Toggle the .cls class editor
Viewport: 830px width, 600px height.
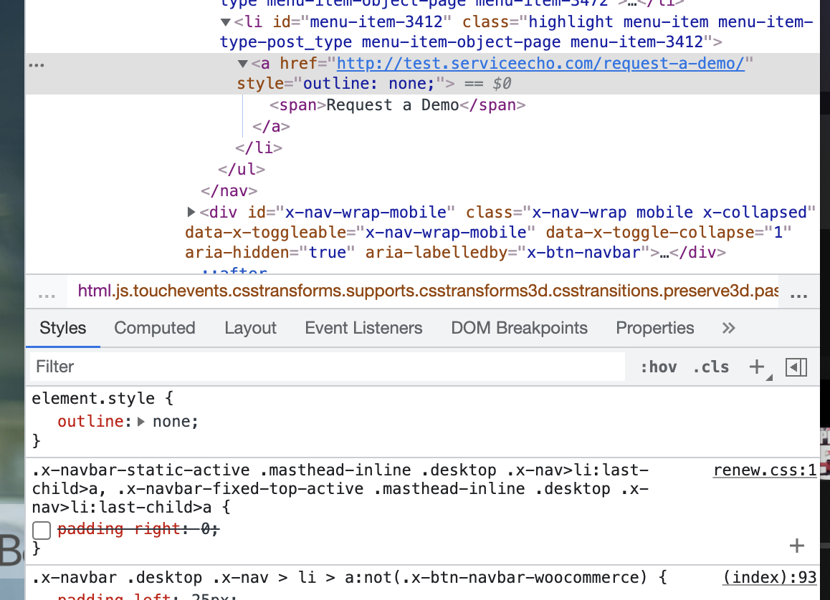pos(710,367)
